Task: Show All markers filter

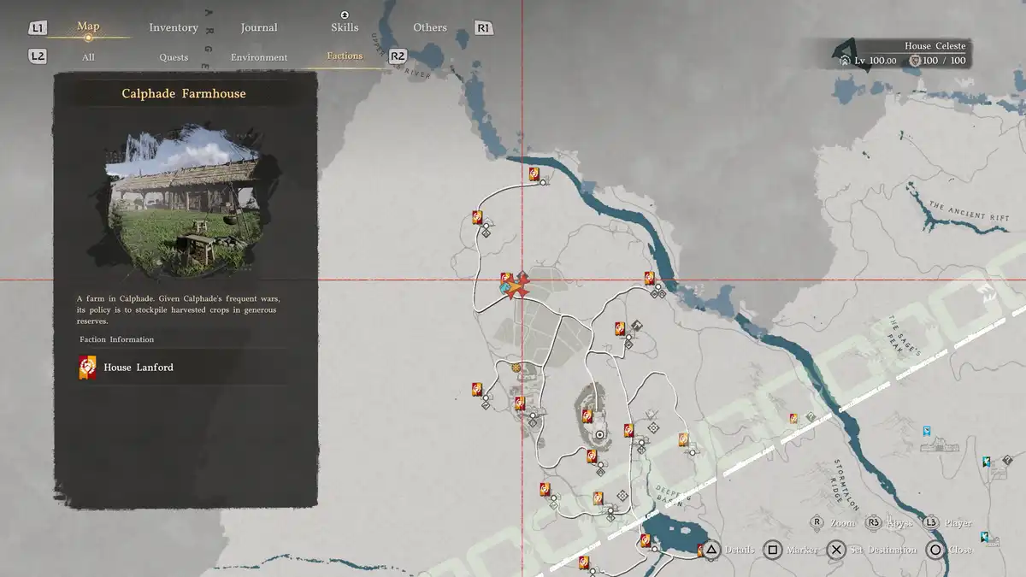Action: (88, 57)
